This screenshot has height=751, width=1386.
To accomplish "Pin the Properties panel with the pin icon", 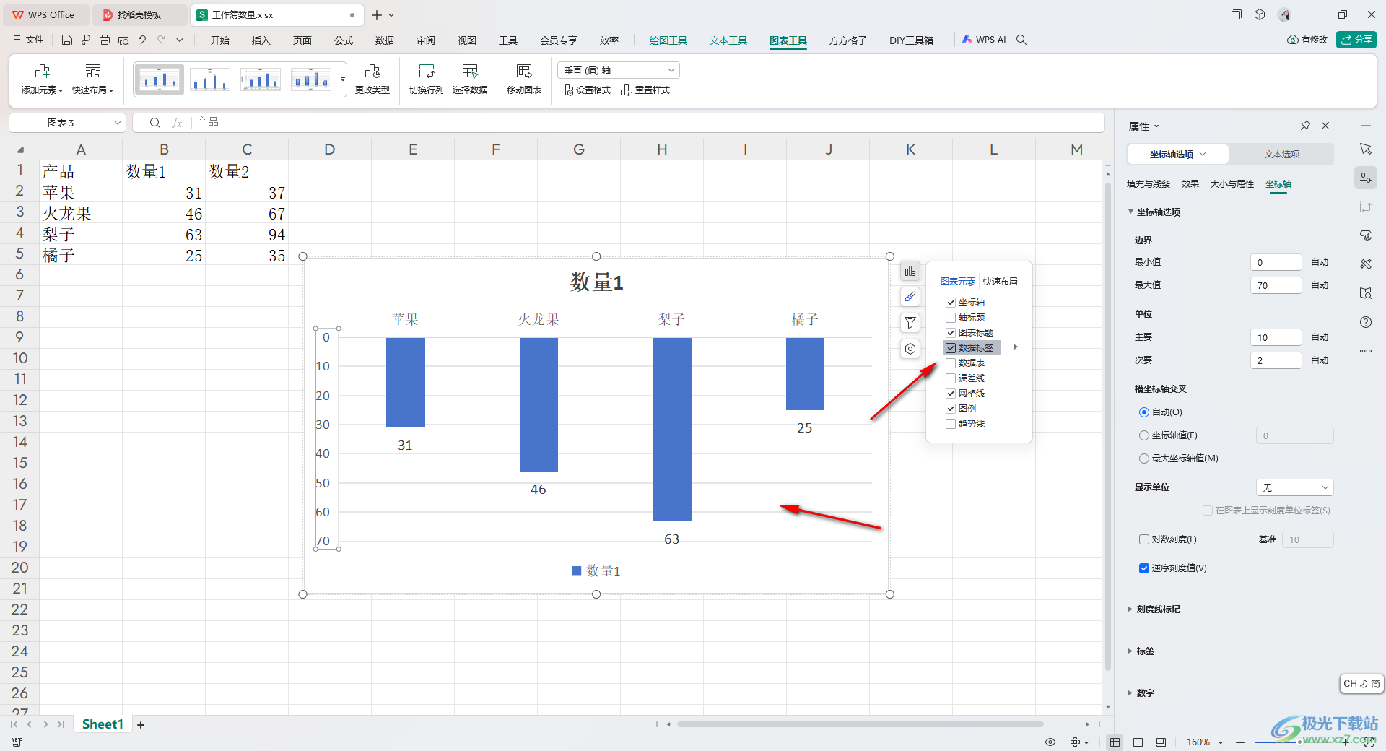I will pos(1305,126).
